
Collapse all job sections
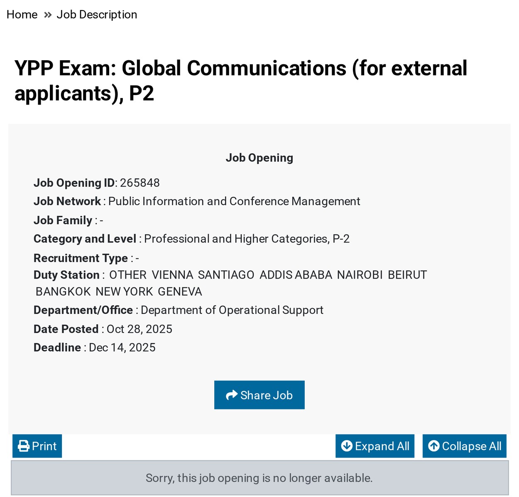point(465,446)
